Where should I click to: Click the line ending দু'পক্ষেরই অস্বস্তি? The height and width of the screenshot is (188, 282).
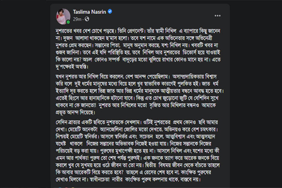(x=72, y=67)
